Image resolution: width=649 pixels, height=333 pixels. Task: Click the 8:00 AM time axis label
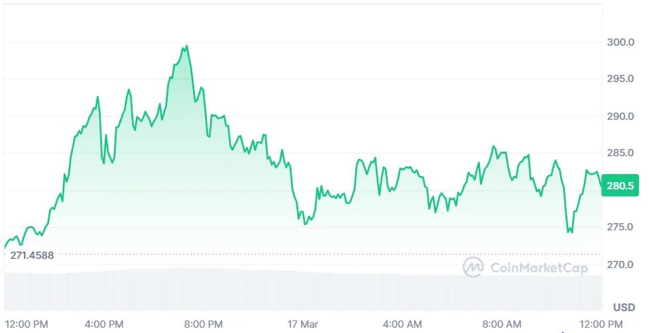pyautogui.click(x=502, y=324)
